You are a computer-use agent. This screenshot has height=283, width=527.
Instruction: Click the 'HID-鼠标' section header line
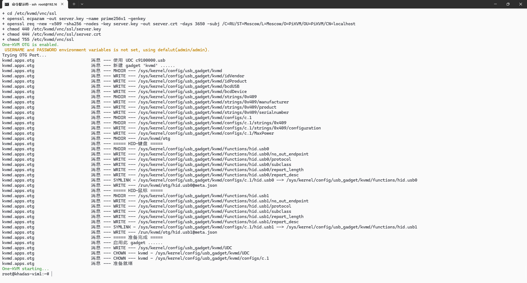tap(138, 191)
